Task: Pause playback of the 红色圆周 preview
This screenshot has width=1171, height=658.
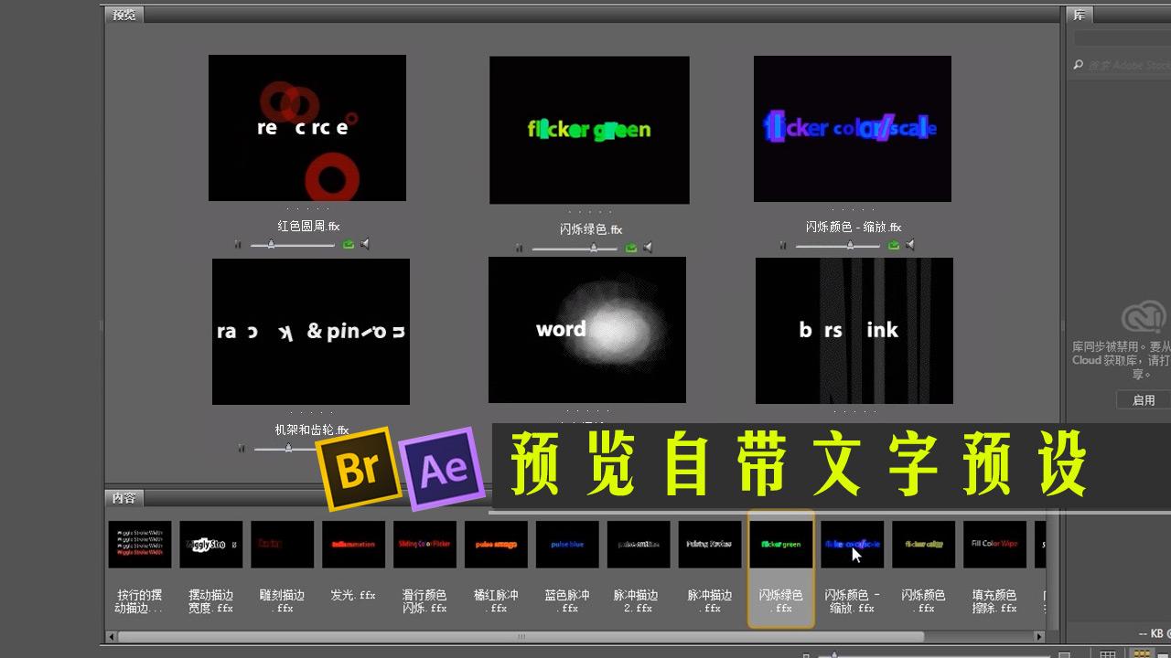Action: click(238, 245)
